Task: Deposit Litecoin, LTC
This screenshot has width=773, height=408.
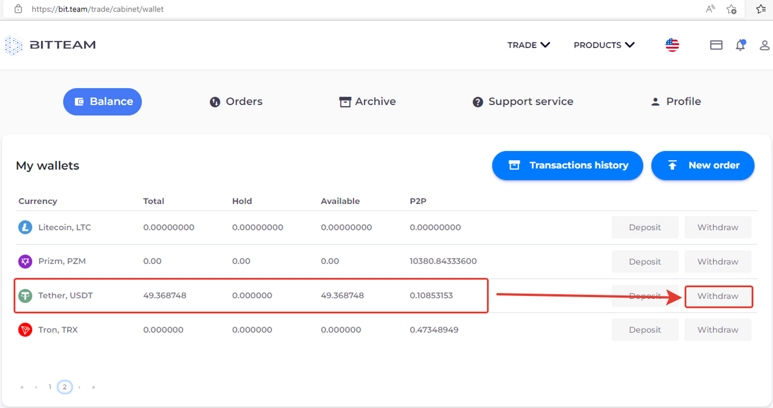Action: [x=645, y=227]
